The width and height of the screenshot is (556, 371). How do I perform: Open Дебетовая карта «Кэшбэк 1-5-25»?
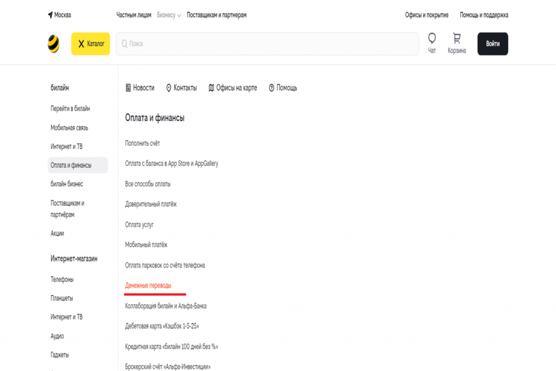point(162,326)
